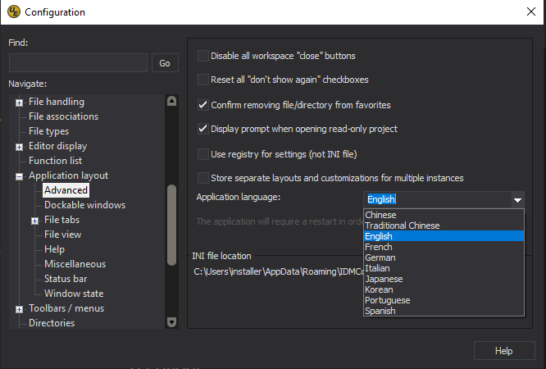
Task: Choose Chinese from the language list
Action: click(444, 215)
